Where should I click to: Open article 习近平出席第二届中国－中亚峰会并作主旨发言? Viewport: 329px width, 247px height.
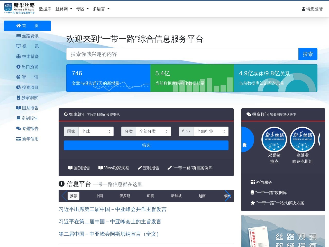point(113,209)
